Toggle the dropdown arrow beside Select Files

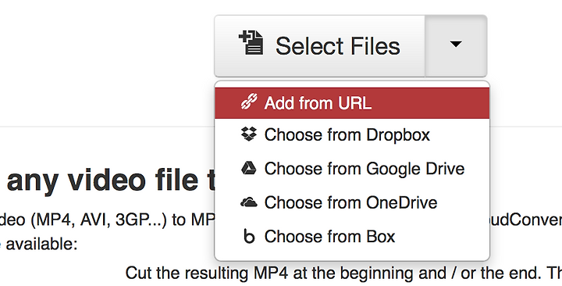coord(456,46)
